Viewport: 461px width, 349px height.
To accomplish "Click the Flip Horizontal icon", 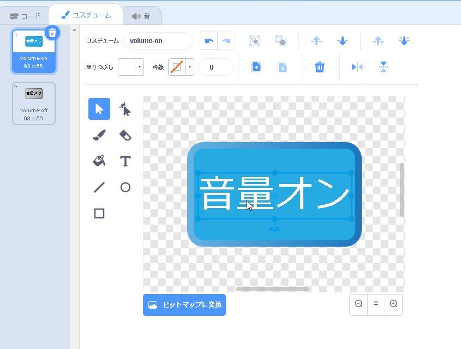I will [357, 67].
